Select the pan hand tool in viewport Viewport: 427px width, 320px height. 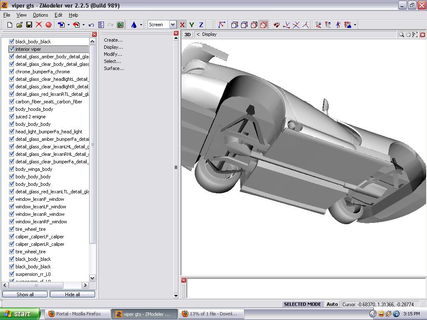pos(408,35)
